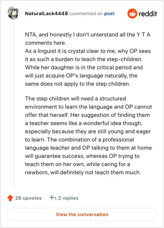The image size is (164, 228).
Task: Click the line 'a teacher seems like a wonderful idea though'
Action: pos(84,123)
